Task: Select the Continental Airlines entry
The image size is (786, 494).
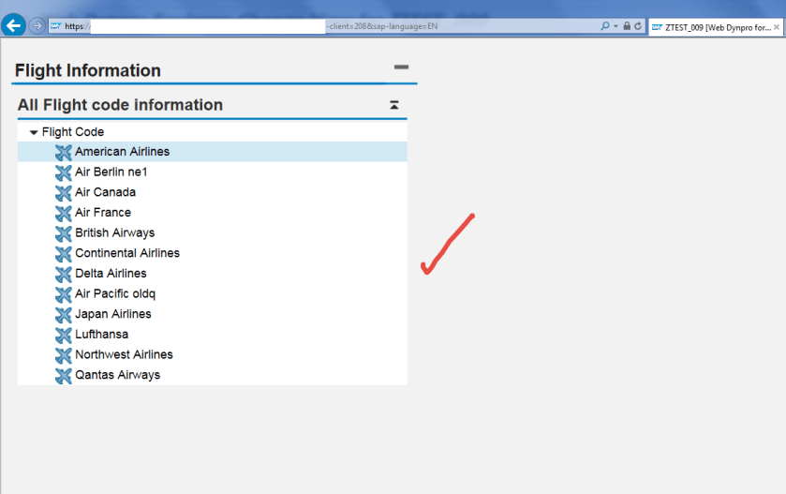Action: [x=127, y=253]
